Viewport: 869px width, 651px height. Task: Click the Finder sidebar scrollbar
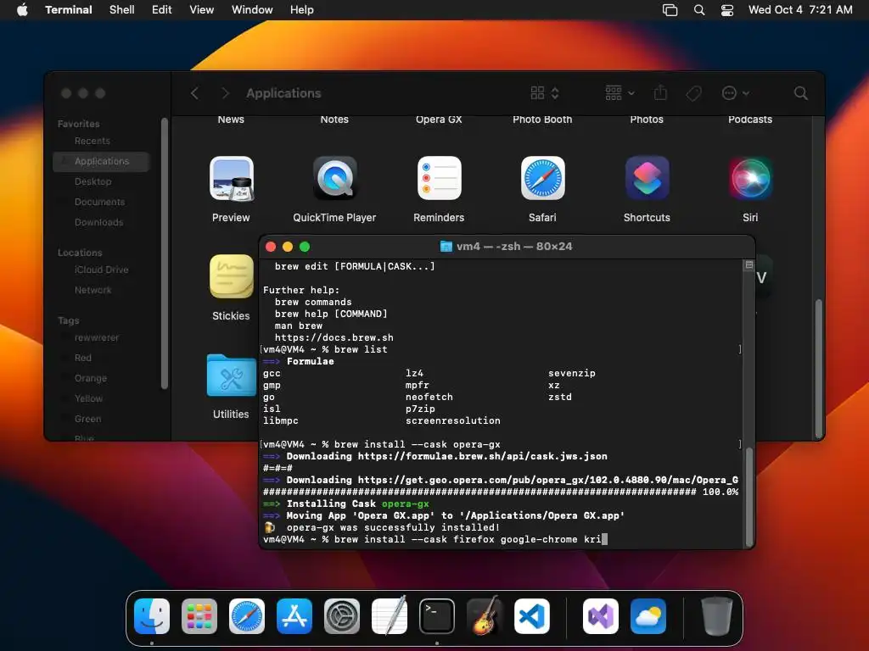[164, 253]
